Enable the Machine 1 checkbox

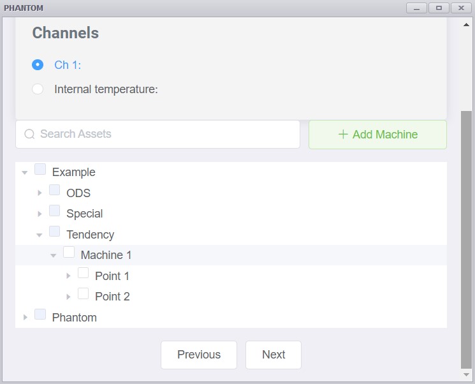[69, 253]
